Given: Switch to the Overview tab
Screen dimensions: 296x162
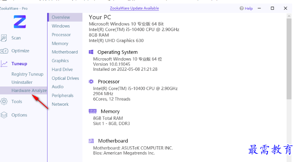Looking at the screenshot, I should (x=65, y=17).
